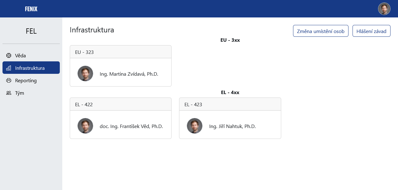Click Martina Zvídavá's avatar photo
Viewport: 398px width, 190px height.
tap(85, 74)
